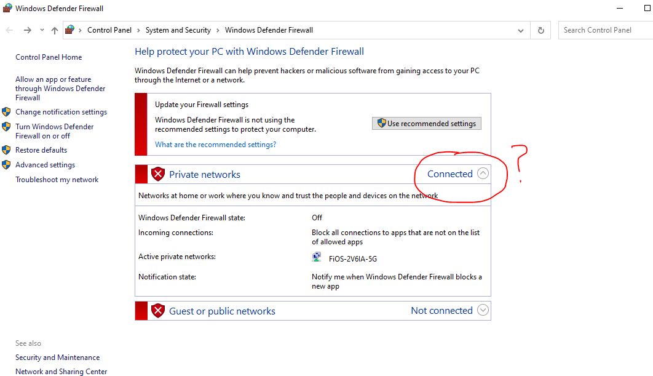Open Security and Maintenance link
Image resolution: width=653 pixels, height=376 pixels.
57,358
